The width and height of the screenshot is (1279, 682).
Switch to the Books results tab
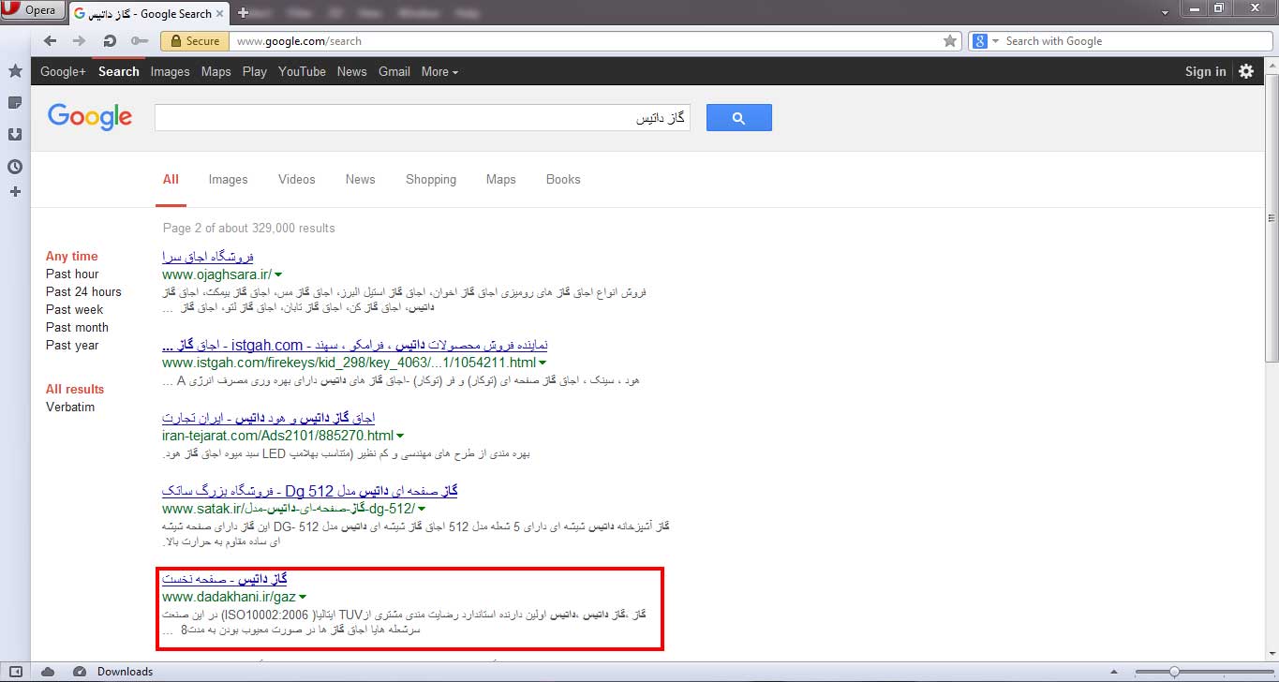[x=563, y=180]
